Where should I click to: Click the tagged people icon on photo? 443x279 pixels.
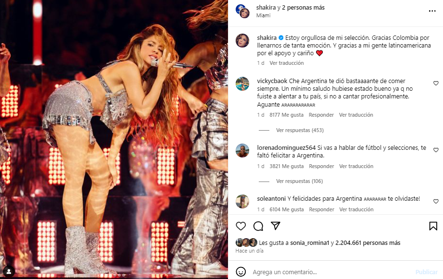pos(9,271)
